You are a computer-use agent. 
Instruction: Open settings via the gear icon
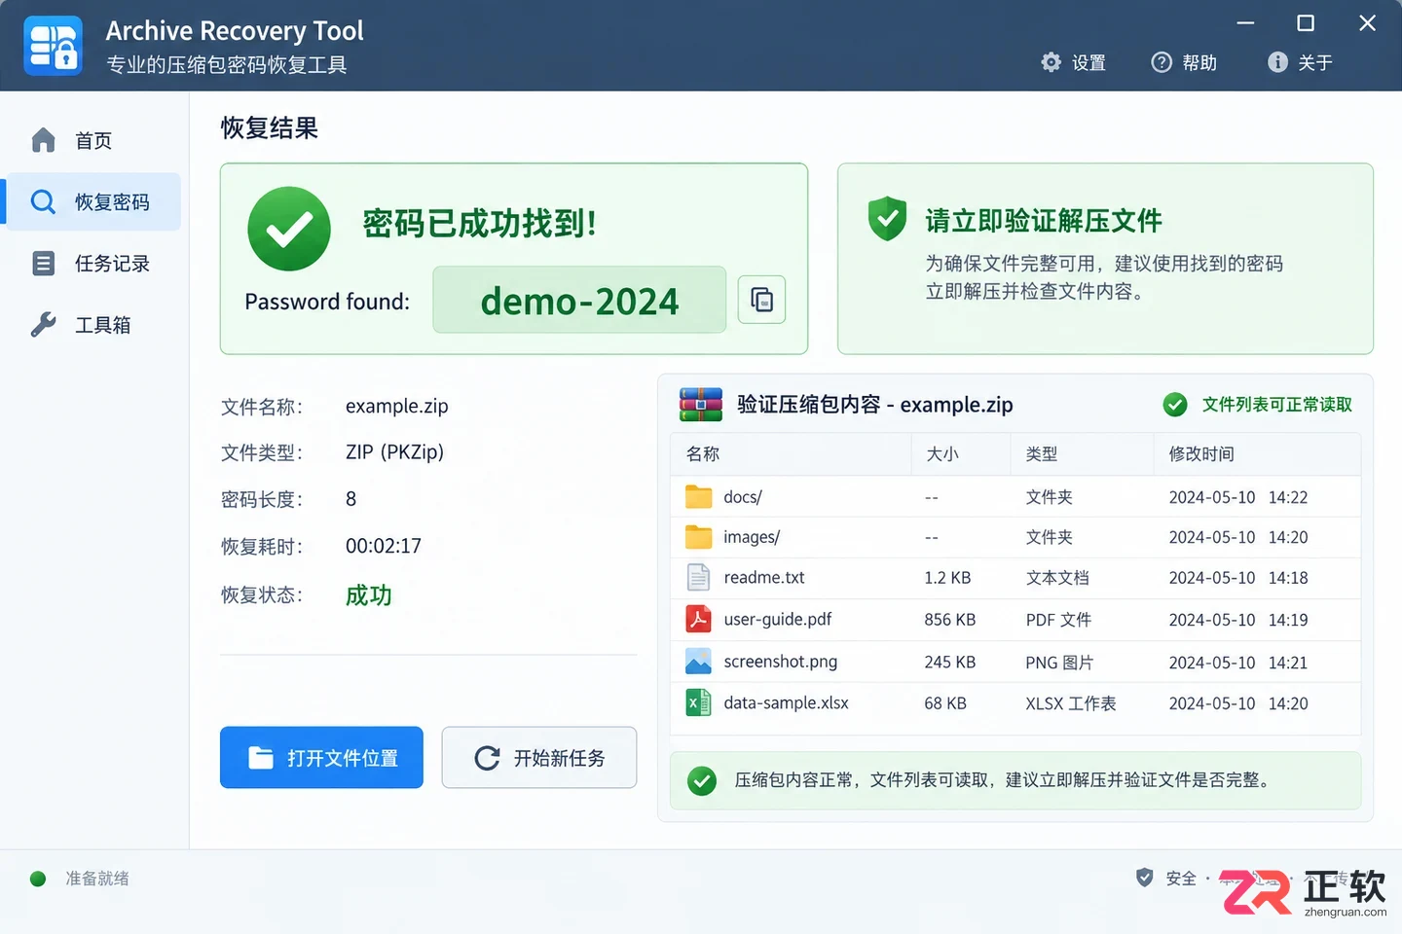(x=1051, y=62)
